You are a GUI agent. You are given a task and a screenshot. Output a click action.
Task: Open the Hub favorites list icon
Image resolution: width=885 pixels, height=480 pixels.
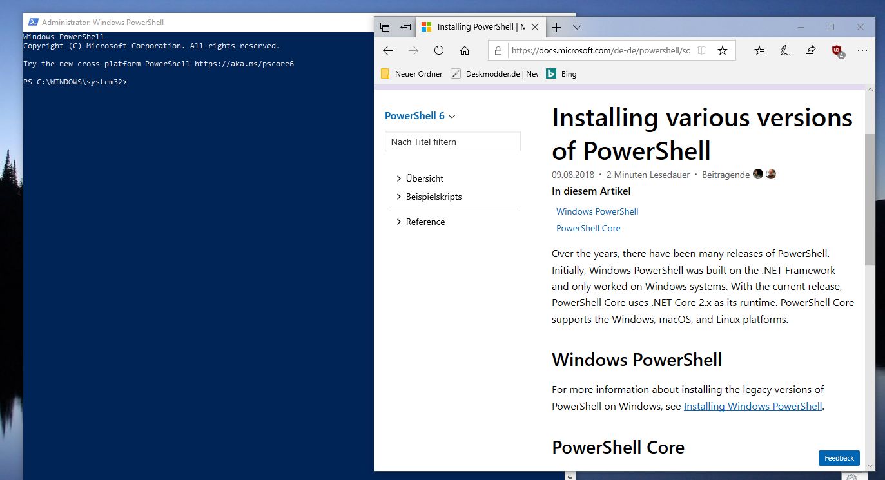pyautogui.click(x=759, y=50)
